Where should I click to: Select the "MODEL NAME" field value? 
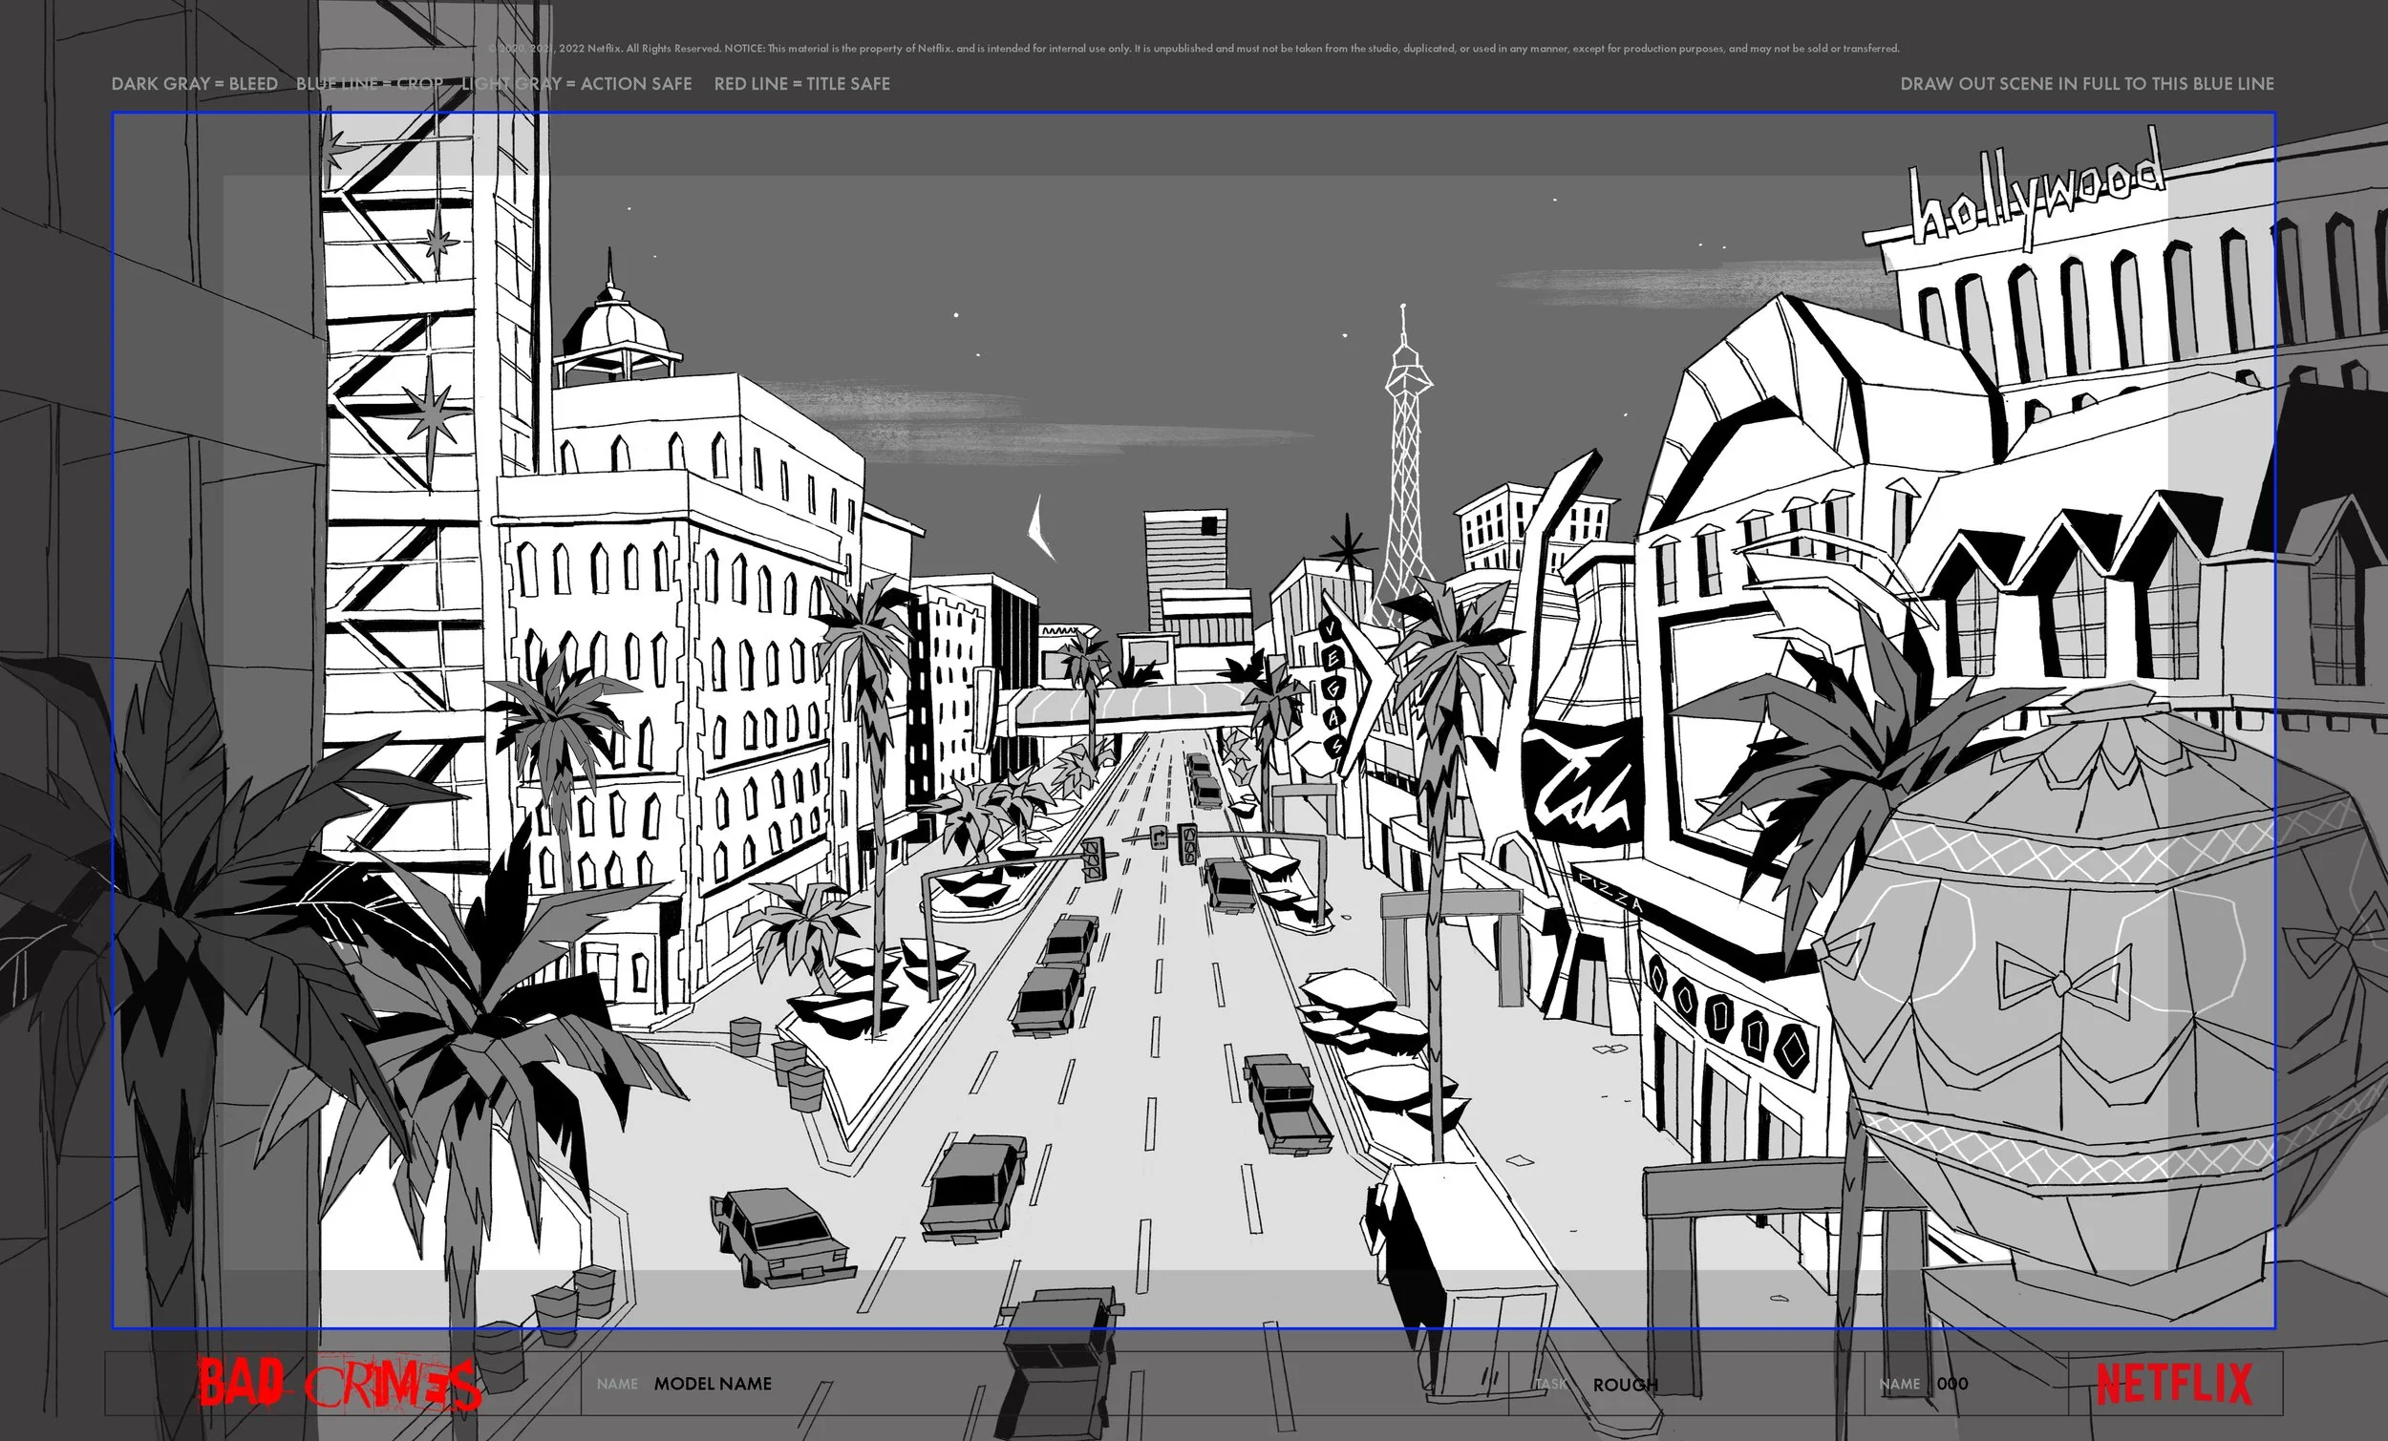[x=713, y=1384]
